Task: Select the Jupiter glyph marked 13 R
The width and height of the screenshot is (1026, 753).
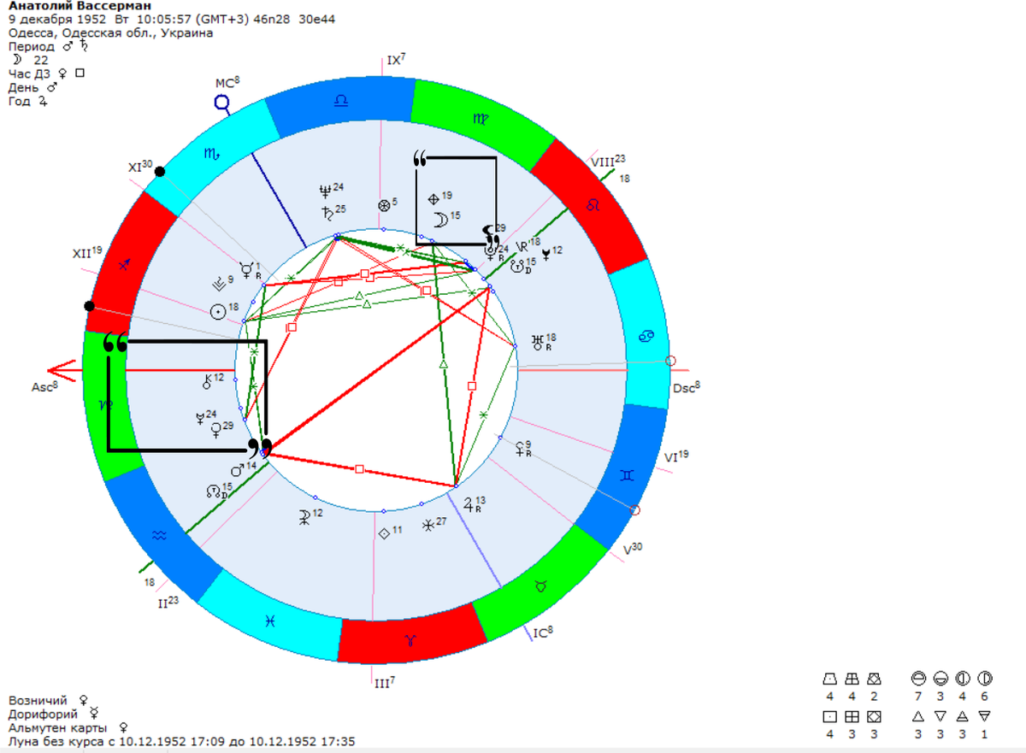Action: point(468,504)
